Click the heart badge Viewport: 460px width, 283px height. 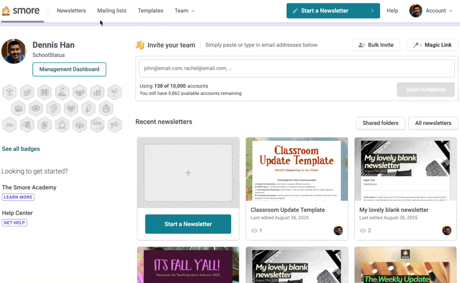pyautogui.click(x=71, y=108)
